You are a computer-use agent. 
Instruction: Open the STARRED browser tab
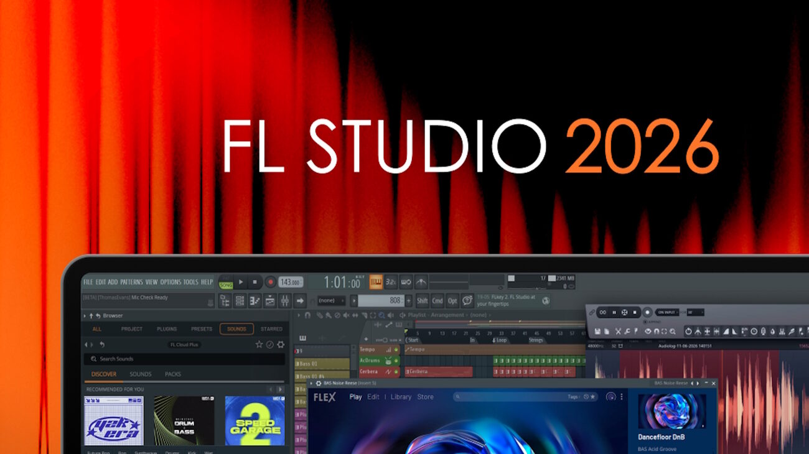tap(271, 329)
